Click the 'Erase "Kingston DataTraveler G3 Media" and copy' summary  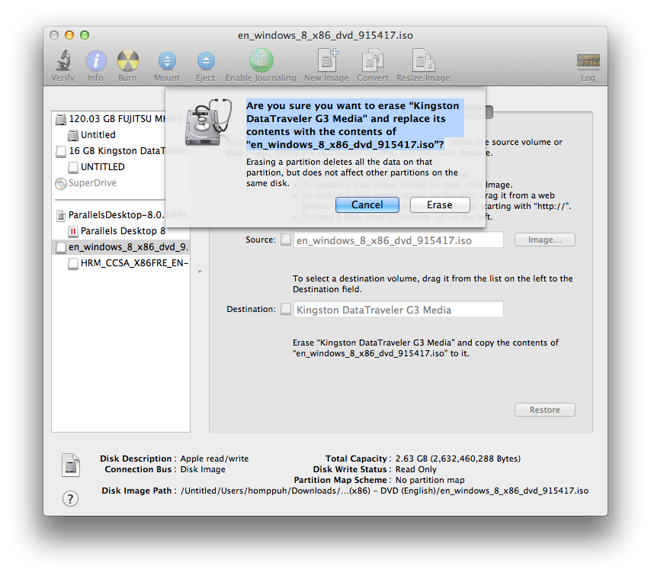pos(425,348)
